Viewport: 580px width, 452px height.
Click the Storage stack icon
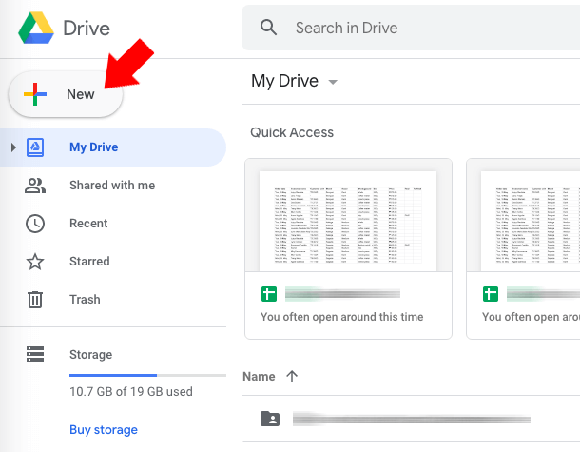[35, 354]
